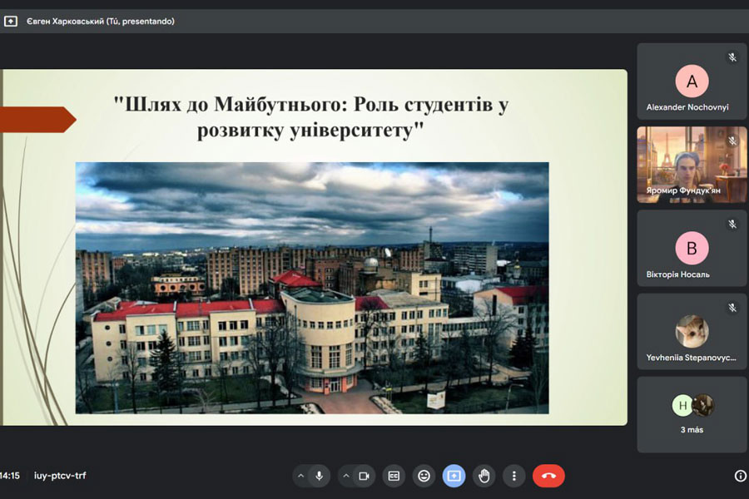Open the emoji reactions button
The height and width of the screenshot is (499, 749).
[424, 476]
